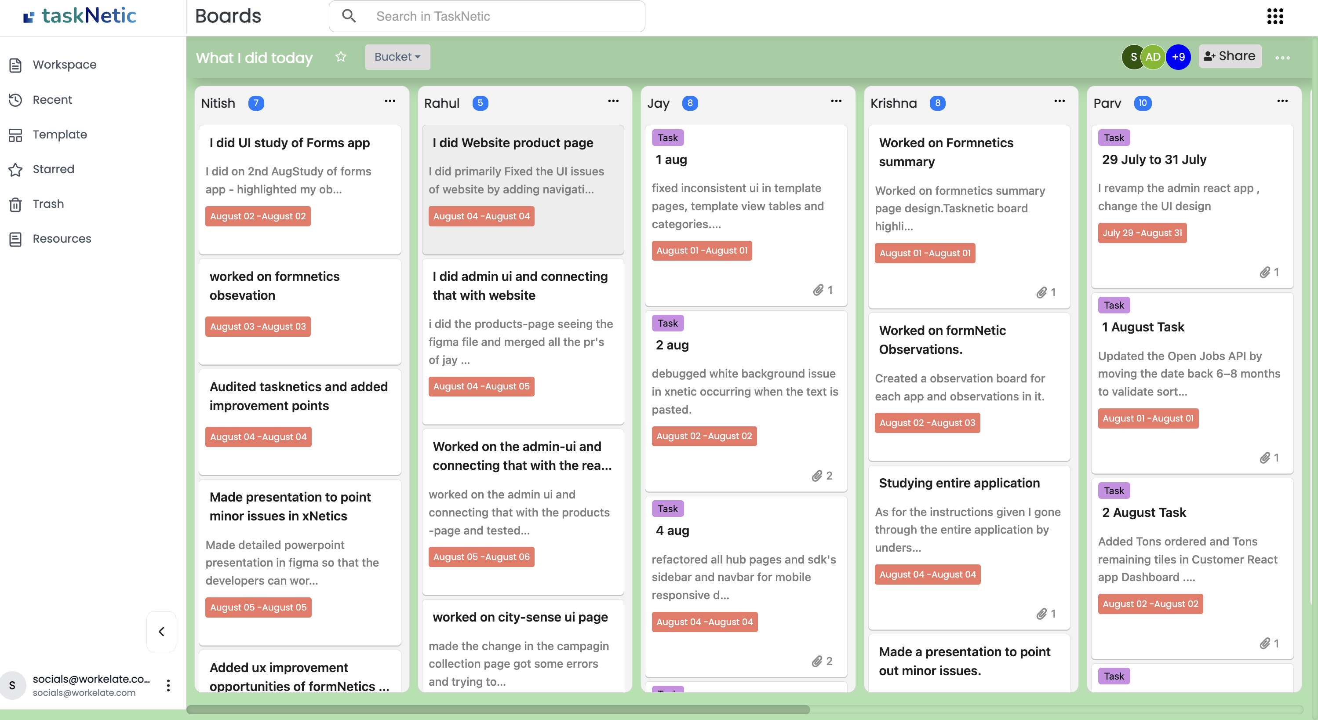
Task: Click date tag 'August 02 -August 02' in Nitish
Action: point(258,216)
